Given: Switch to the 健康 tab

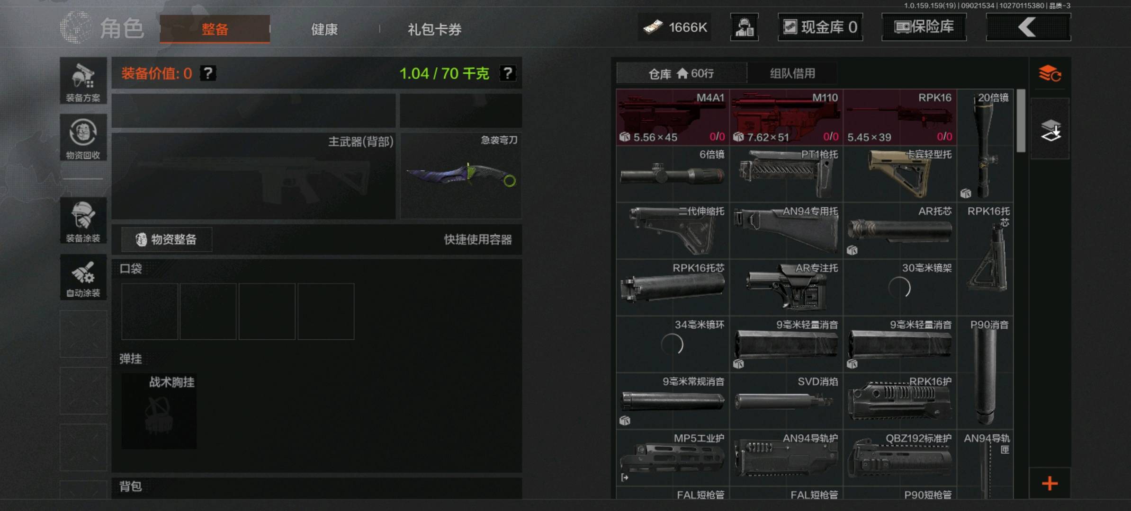Looking at the screenshot, I should 324,29.
